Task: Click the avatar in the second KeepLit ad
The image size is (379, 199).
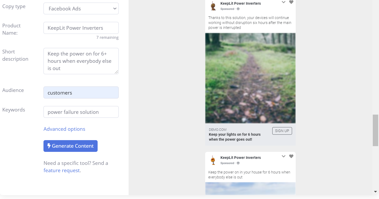Action: (x=213, y=160)
